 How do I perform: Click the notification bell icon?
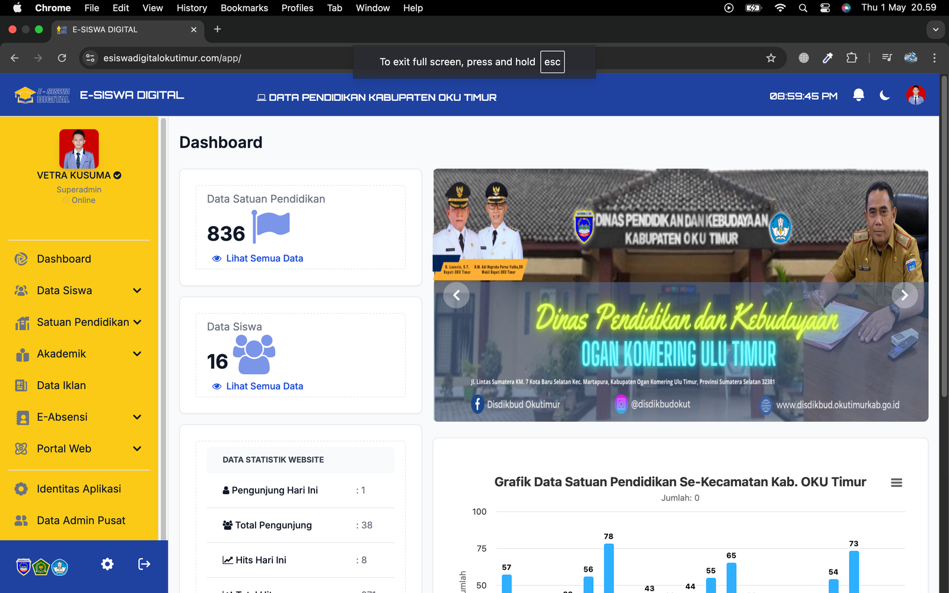click(x=858, y=95)
